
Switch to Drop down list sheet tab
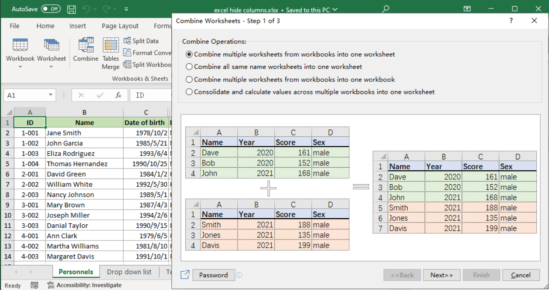pos(129,272)
